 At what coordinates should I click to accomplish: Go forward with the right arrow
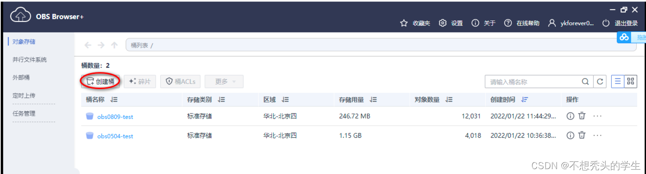(101, 45)
